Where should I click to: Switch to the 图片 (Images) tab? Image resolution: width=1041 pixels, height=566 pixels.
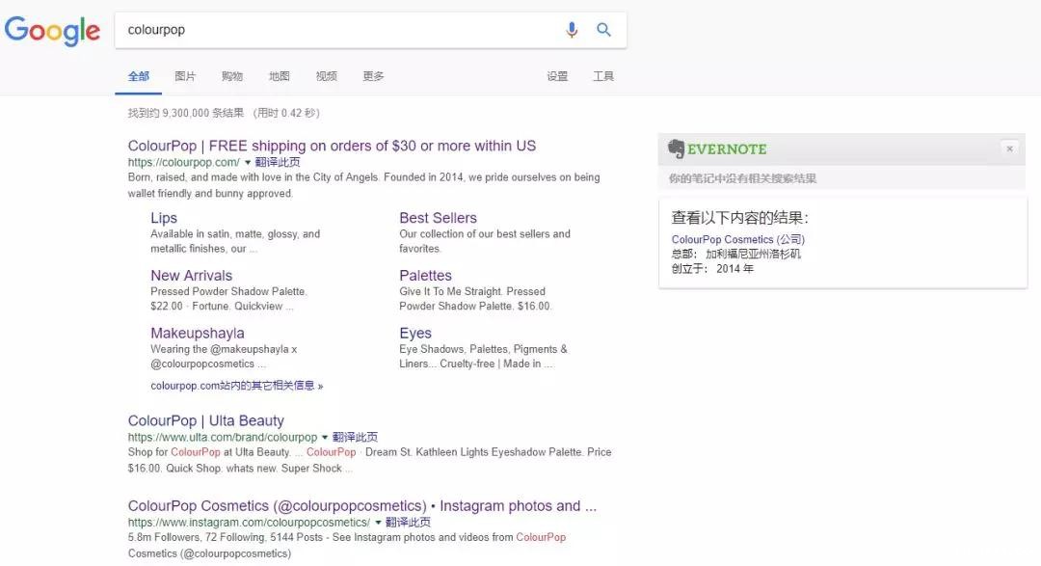185,76
